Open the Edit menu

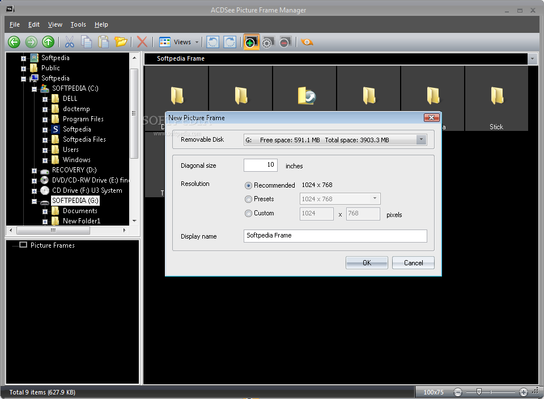[x=33, y=24]
